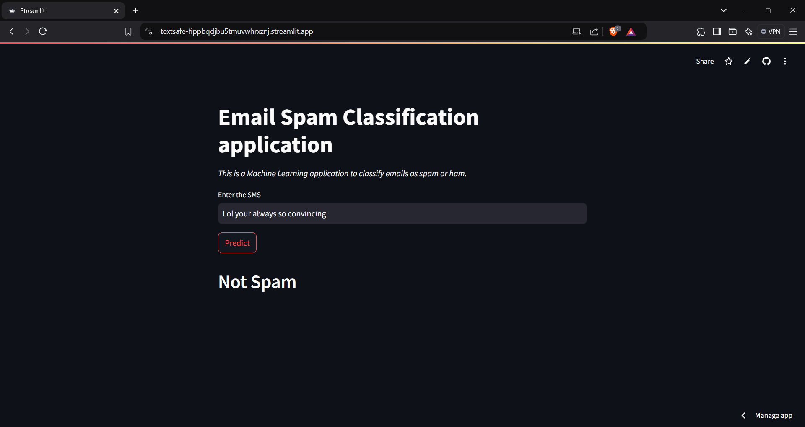The image size is (805, 427).
Task: Open the app's GitHub repository icon
Action: pos(766,61)
